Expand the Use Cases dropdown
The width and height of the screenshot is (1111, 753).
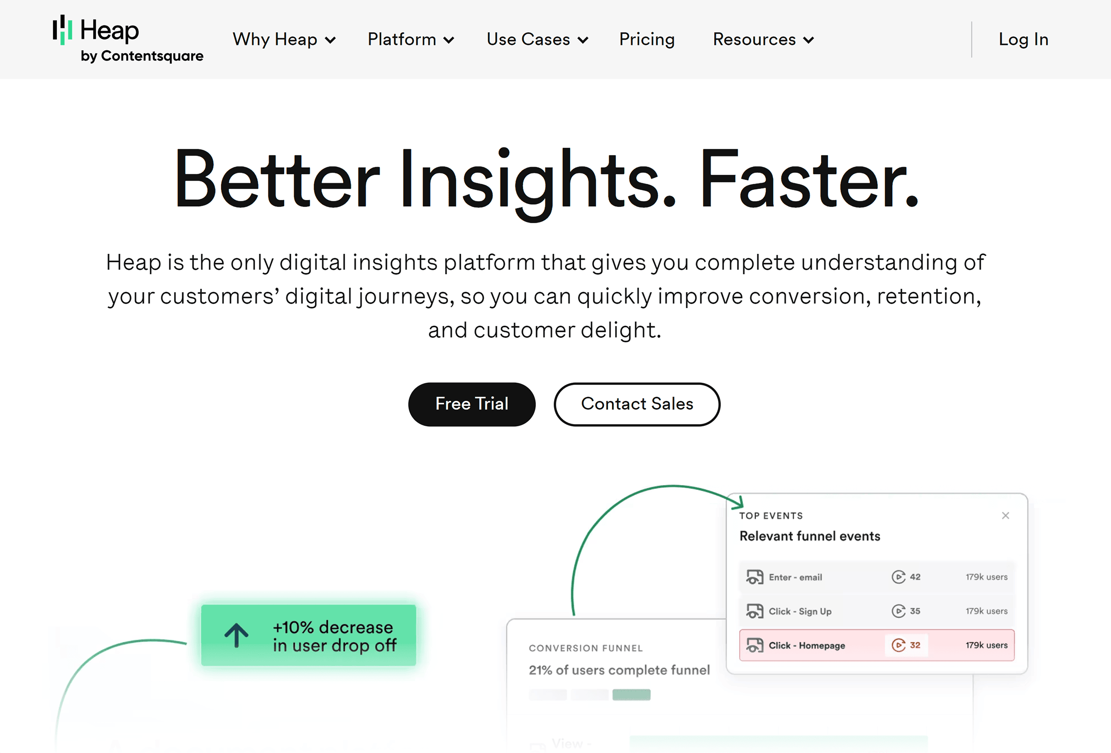tap(536, 40)
